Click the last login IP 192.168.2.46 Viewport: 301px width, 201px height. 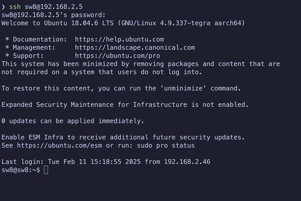pyautogui.click(x=187, y=162)
